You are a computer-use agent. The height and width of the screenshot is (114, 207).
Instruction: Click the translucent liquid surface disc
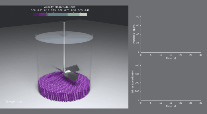tap(64, 37)
